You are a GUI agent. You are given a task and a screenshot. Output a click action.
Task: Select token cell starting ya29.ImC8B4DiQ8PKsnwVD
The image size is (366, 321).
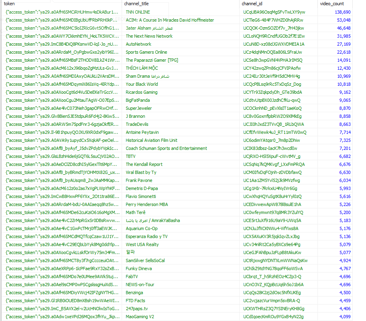click(62, 44)
